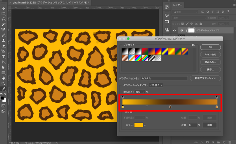236x144 pixels.
Task: Select the Paint Bucket tool
Action: pos(3,51)
